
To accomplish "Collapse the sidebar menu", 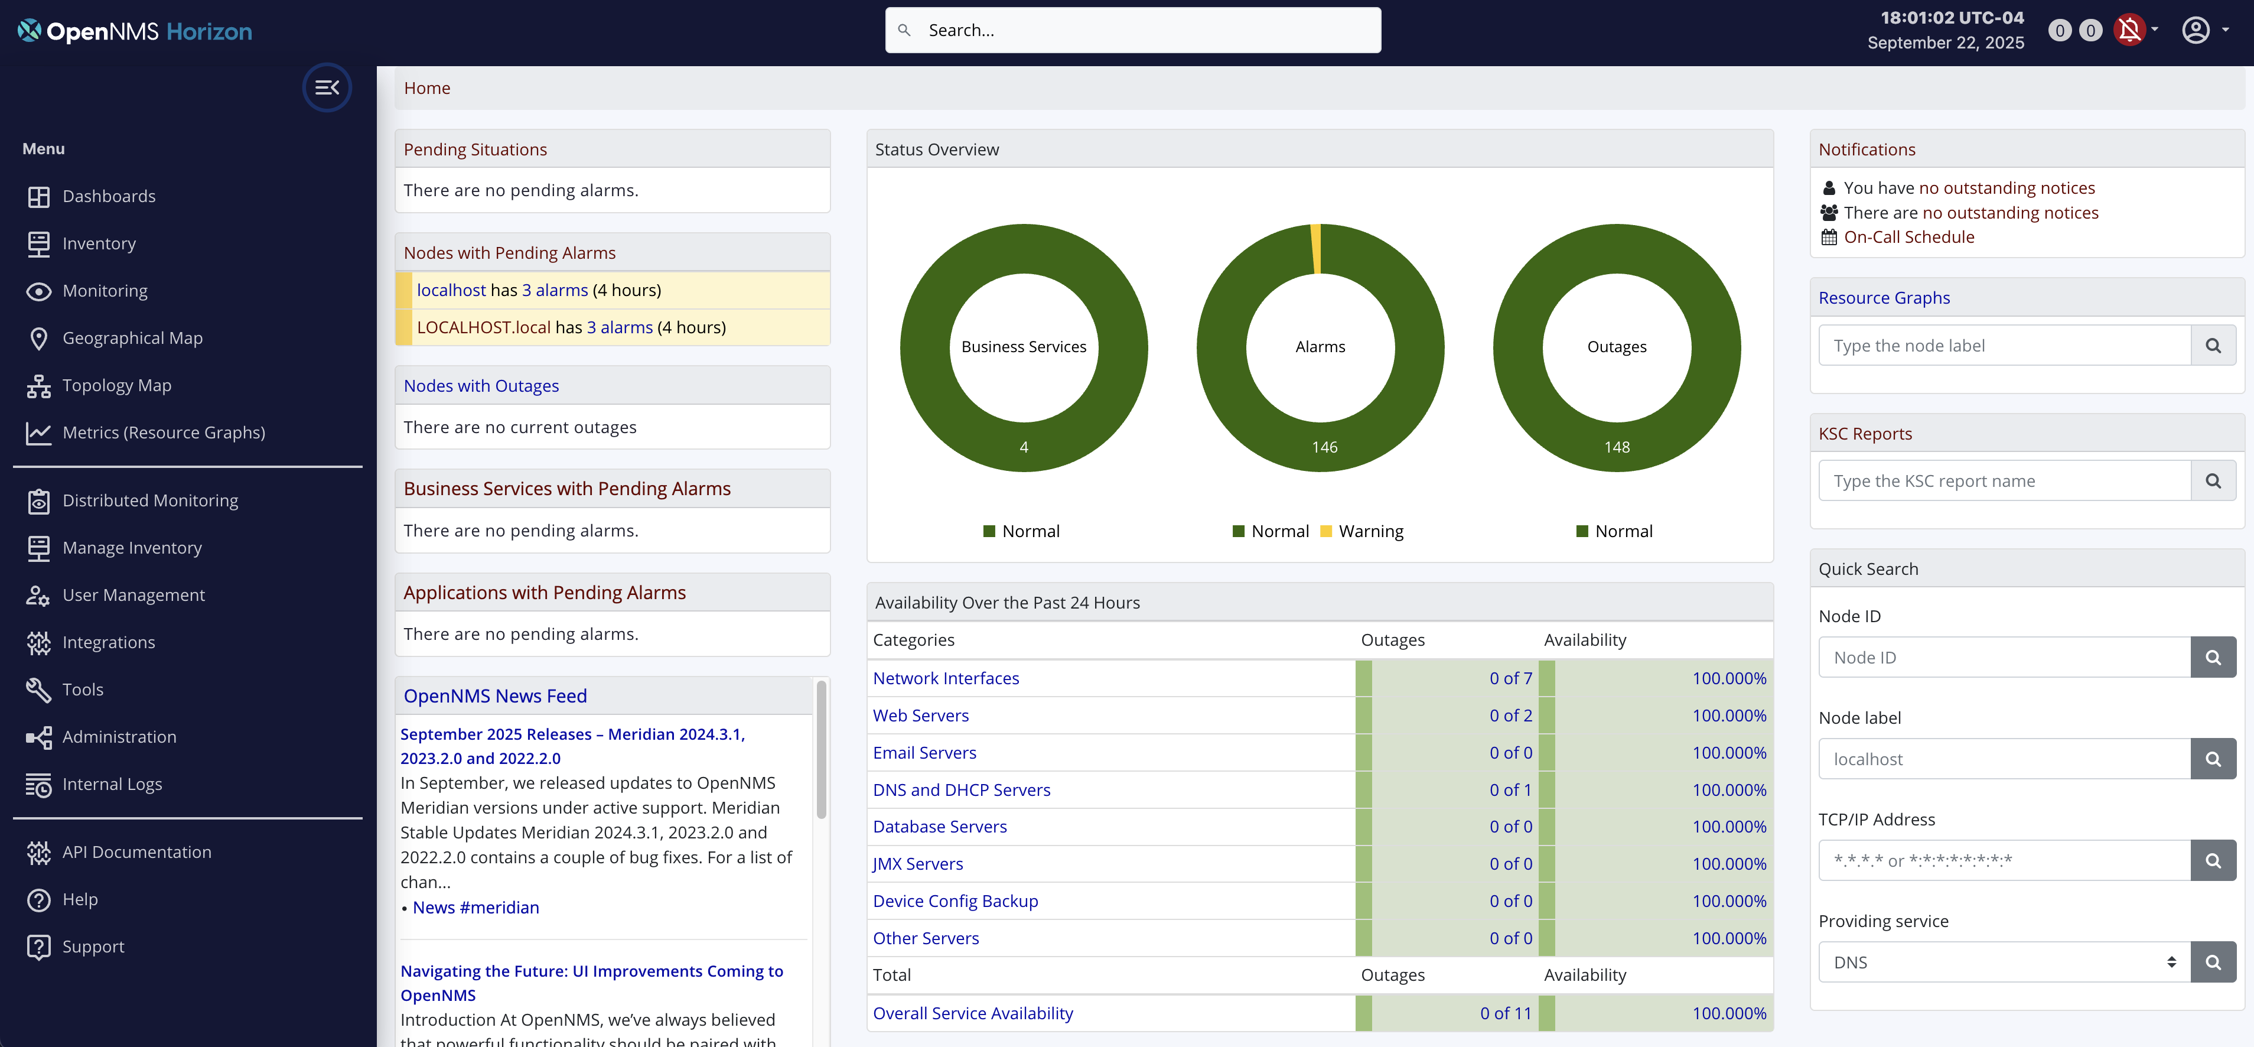I will (x=327, y=87).
